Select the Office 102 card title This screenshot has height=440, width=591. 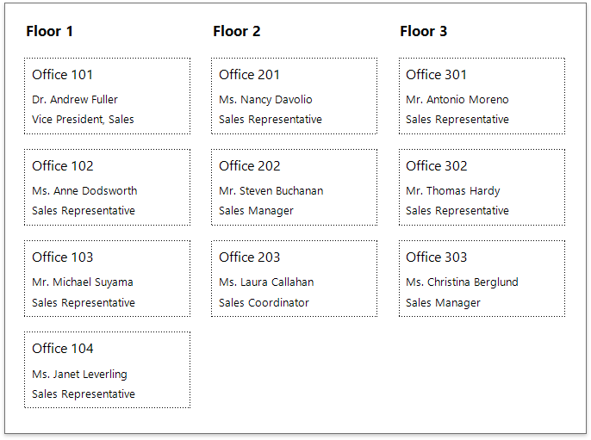pos(63,166)
